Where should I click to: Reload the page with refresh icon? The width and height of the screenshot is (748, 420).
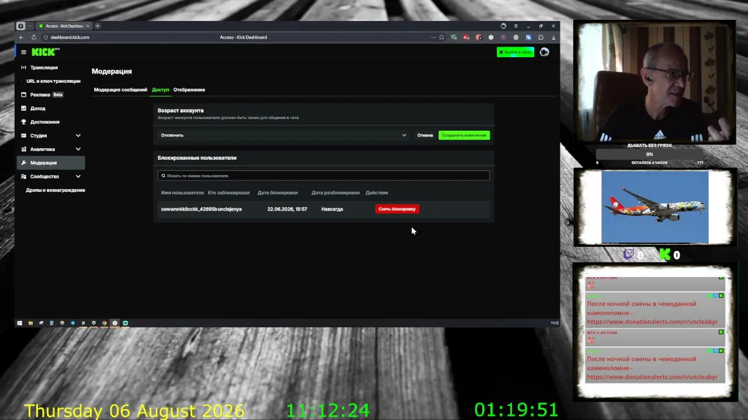pos(33,37)
